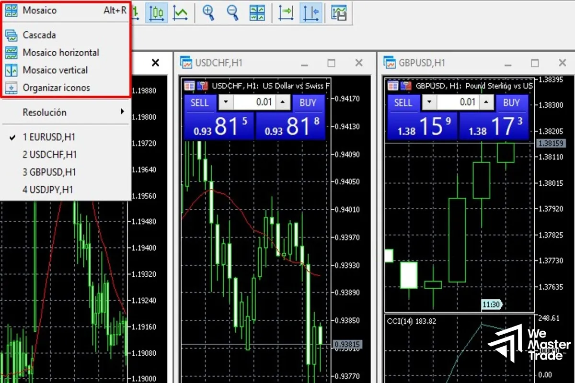
Task: Increase GBPUSD lot volume with up arrow
Action: pyautogui.click(x=487, y=102)
